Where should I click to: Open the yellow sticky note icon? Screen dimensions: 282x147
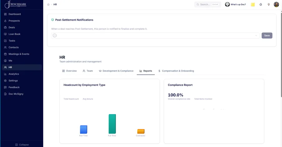[x=253, y=4]
